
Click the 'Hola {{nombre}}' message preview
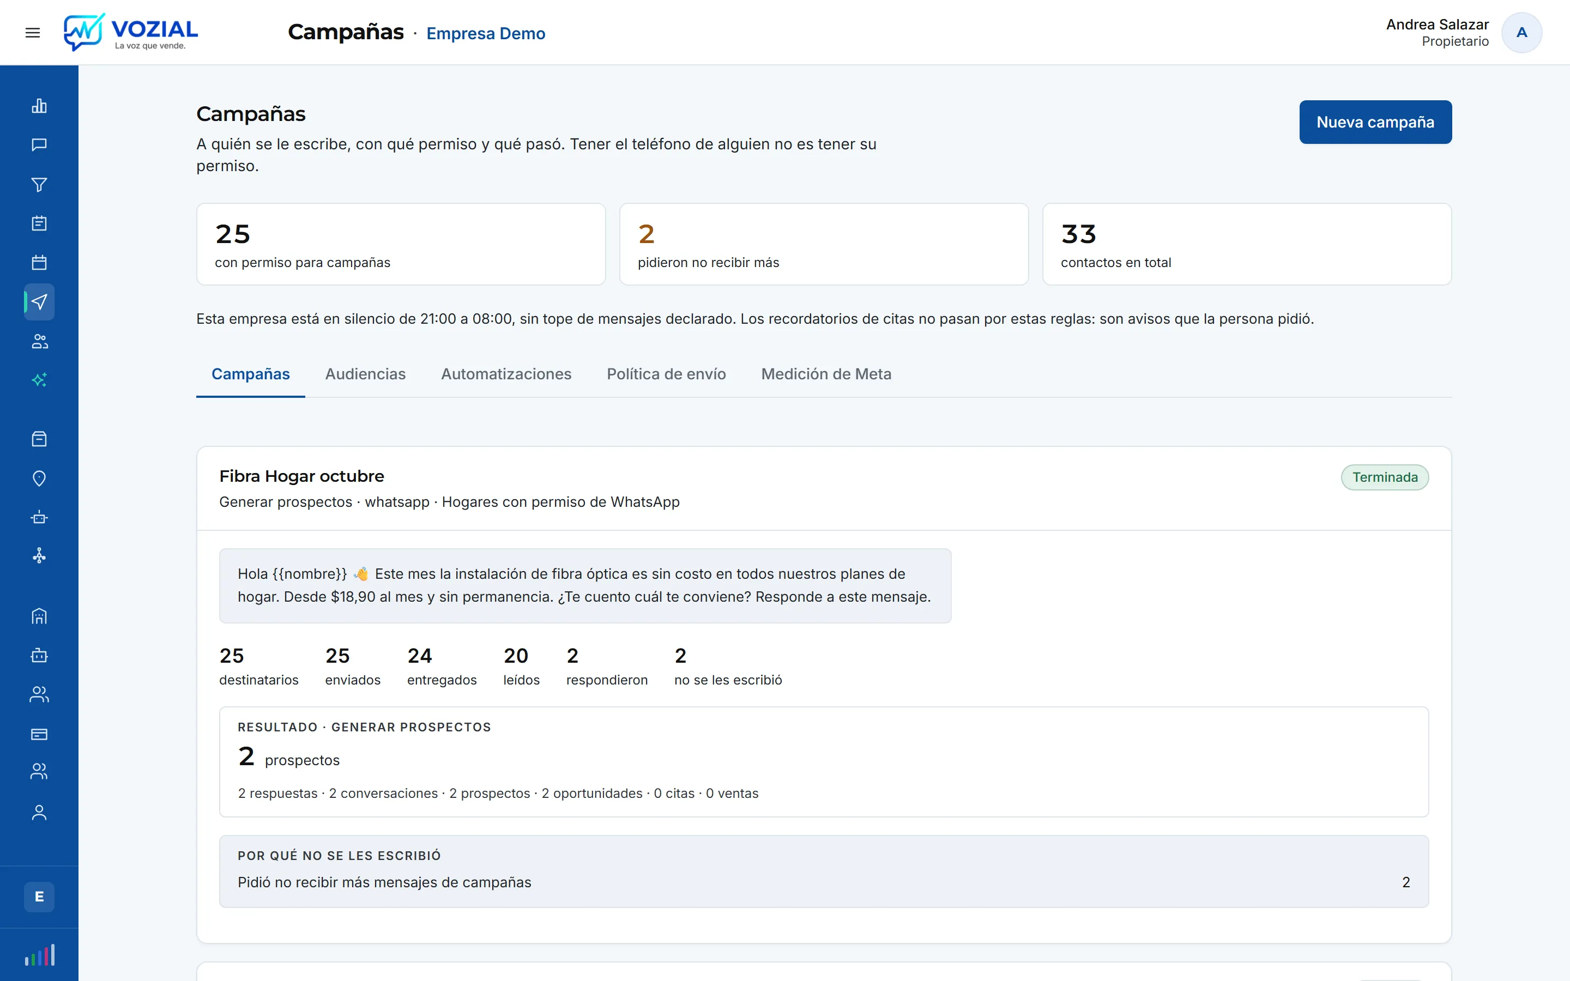(x=585, y=586)
